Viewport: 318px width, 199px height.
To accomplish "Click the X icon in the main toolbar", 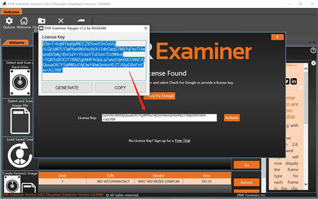I will [61, 21].
